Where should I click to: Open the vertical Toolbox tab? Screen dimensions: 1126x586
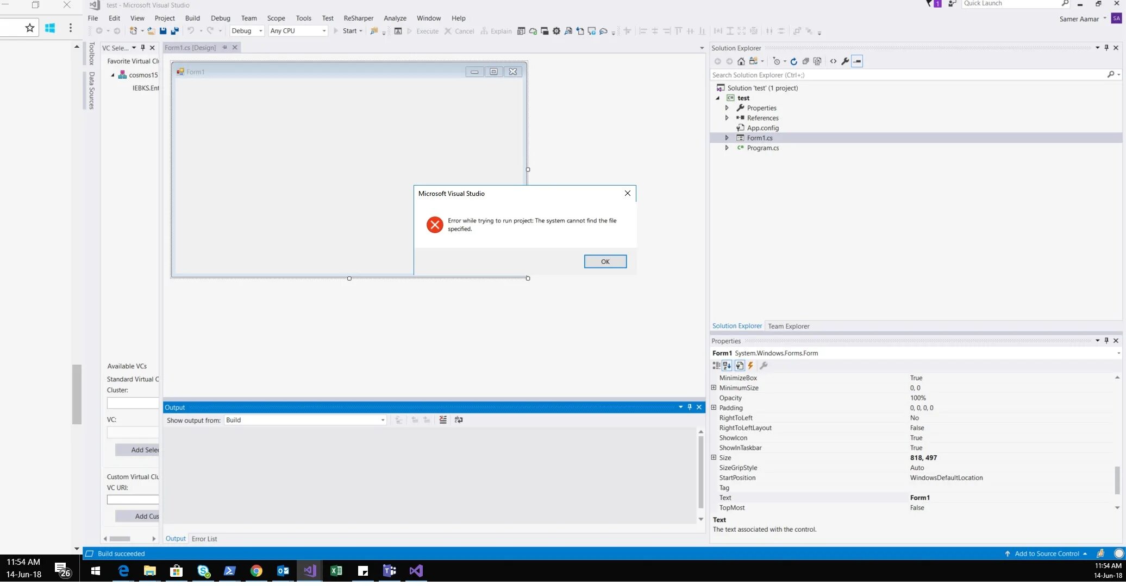(x=91, y=53)
